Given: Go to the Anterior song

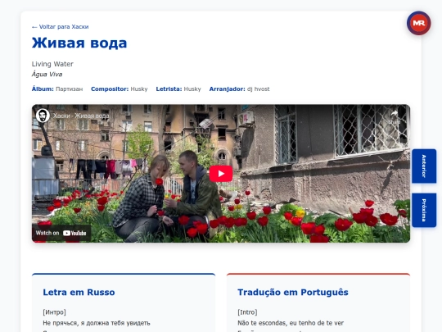Looking at the screenshot, I should [424, 166].
